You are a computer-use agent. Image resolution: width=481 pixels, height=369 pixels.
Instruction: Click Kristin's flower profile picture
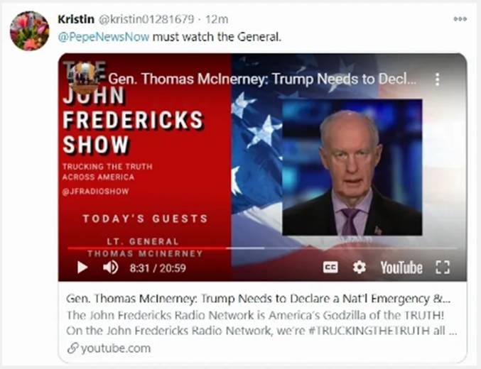point(29,31)
